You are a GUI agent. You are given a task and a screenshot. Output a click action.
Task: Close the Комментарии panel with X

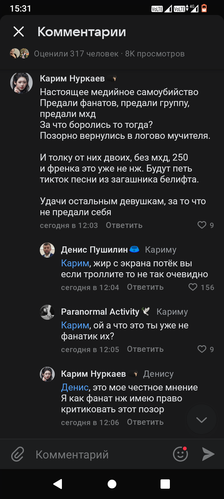pos(19,31)
